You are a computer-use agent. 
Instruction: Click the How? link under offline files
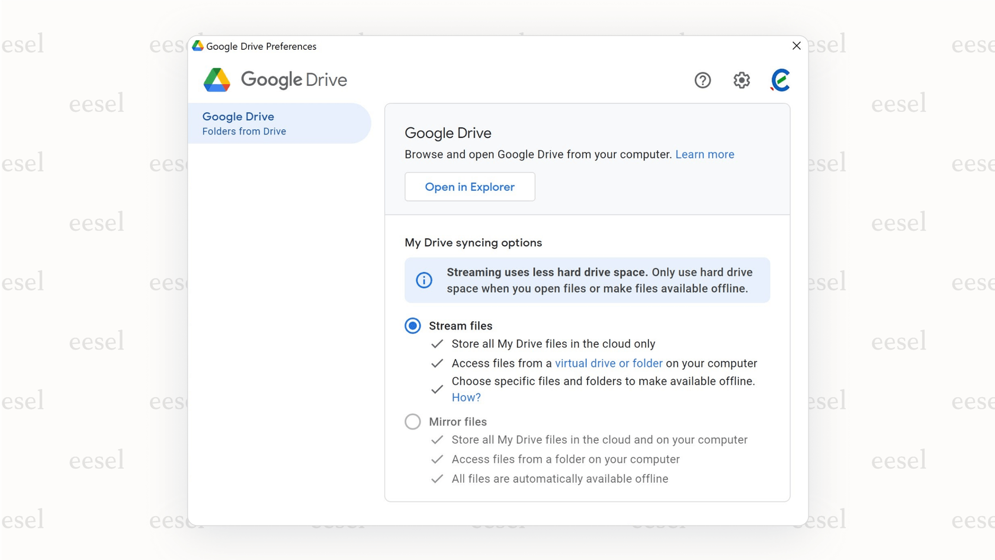pyautogui.click(x=466, y=397)
